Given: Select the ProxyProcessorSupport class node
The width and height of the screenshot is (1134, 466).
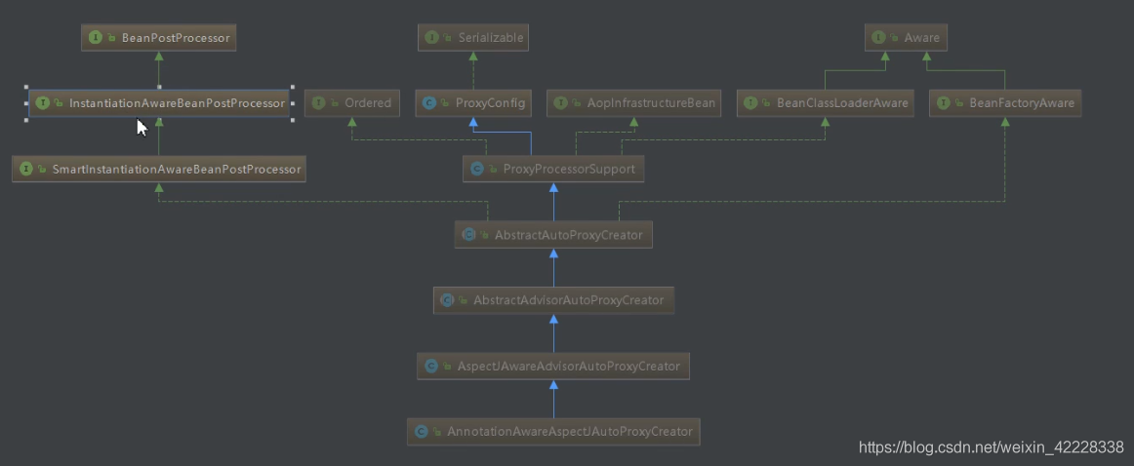Looking at the screenshot, I should coord(553,169).
